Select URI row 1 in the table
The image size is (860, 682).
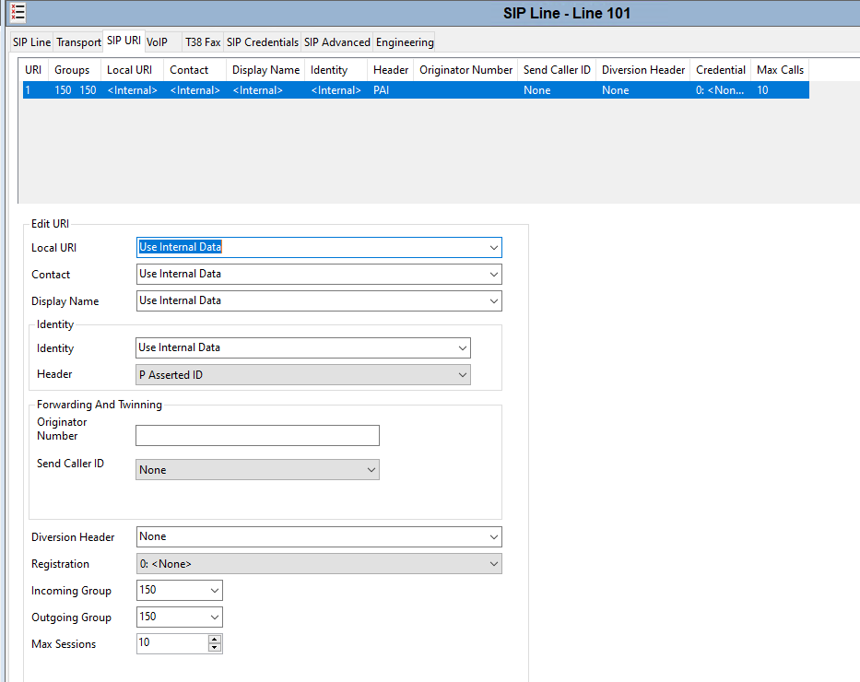coord(416,90)
